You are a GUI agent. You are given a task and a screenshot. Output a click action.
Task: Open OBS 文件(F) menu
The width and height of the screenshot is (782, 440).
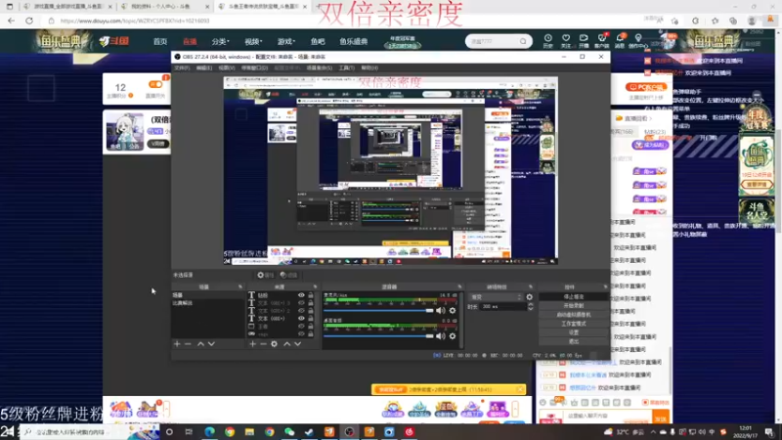[x=182, y=67]
